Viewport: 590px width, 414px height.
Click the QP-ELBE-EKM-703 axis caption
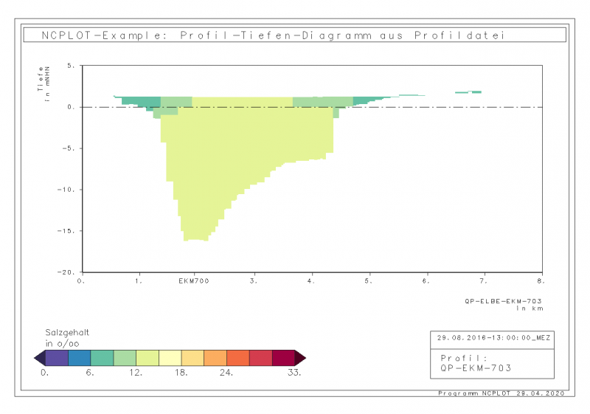[x=503, y=301]
